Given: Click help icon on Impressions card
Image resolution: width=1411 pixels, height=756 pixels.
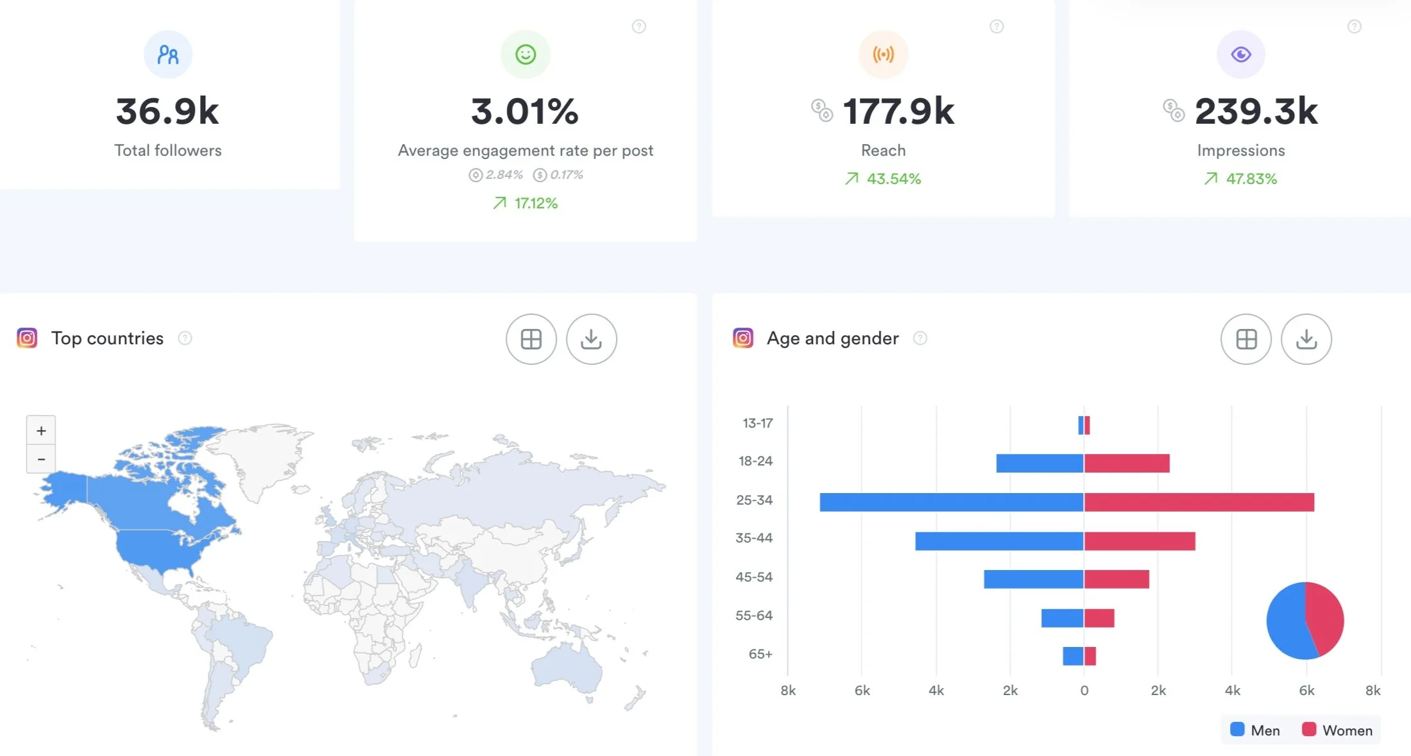Looking at the screenshot, I should [1354, 26].
